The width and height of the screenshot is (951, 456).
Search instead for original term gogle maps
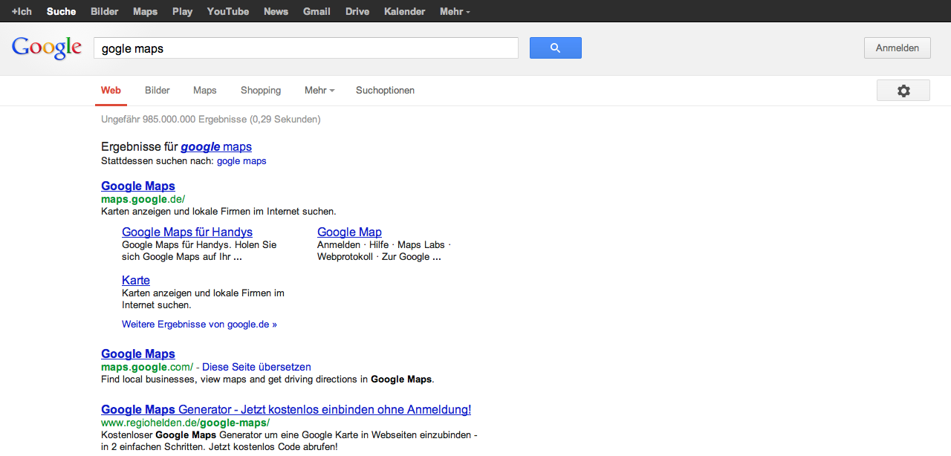click(241, 161)
